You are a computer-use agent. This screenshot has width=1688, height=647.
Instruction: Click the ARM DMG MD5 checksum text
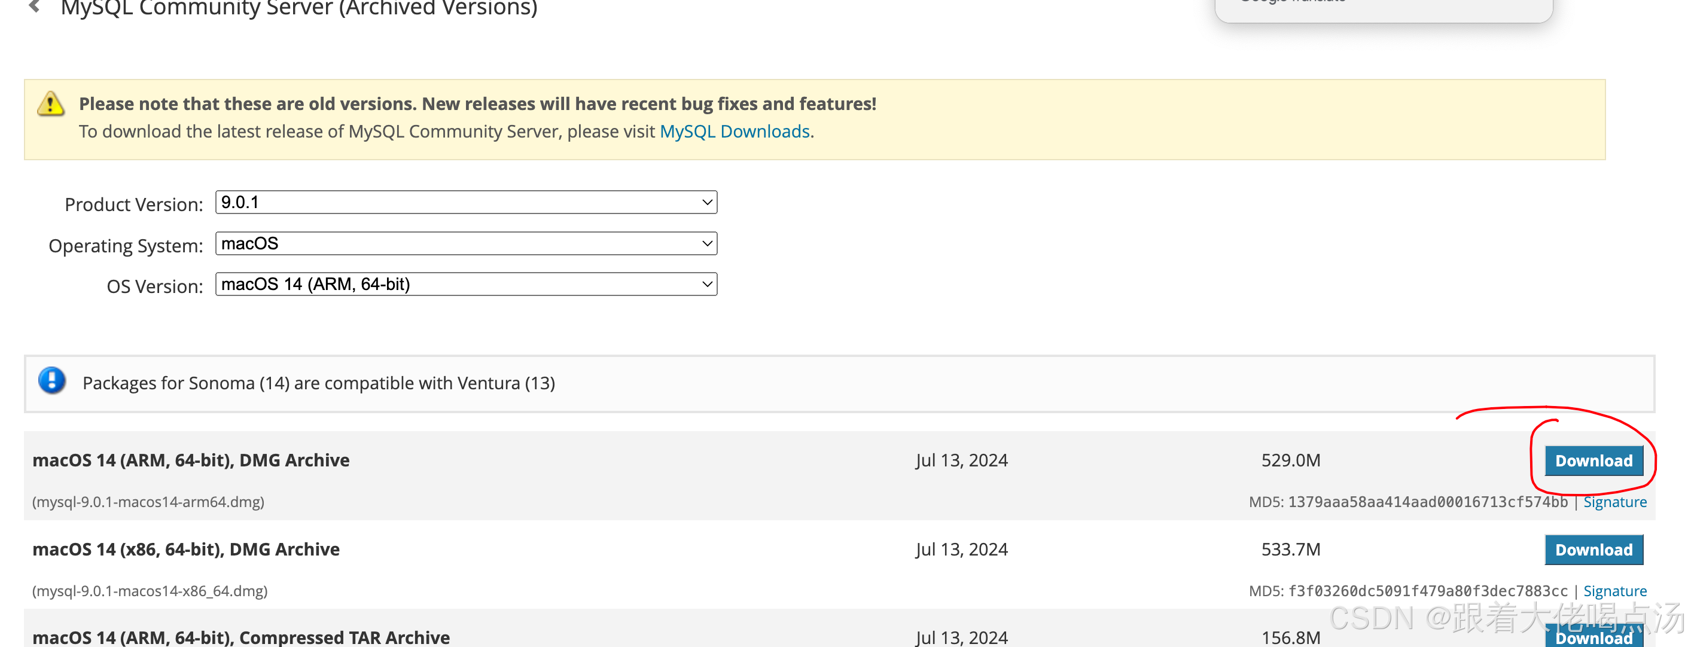[x=1427, y=502]
